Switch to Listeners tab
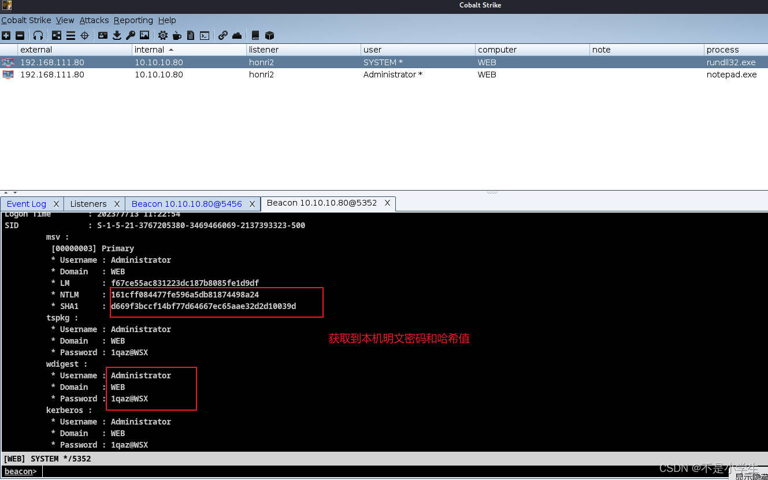Viewport: 768px width, 480px height. point(88,204)
